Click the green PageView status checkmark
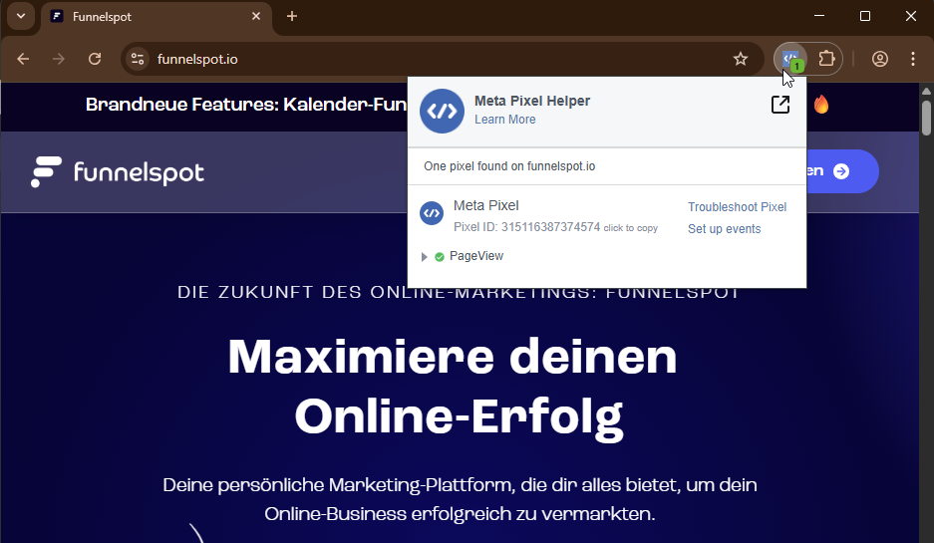The image size is (934, 543). point(440,257)
